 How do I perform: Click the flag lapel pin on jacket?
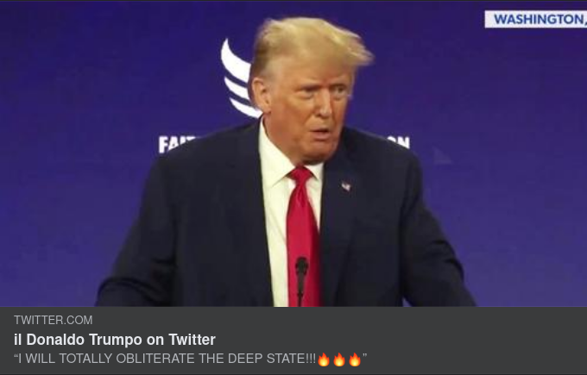point(346,186)
